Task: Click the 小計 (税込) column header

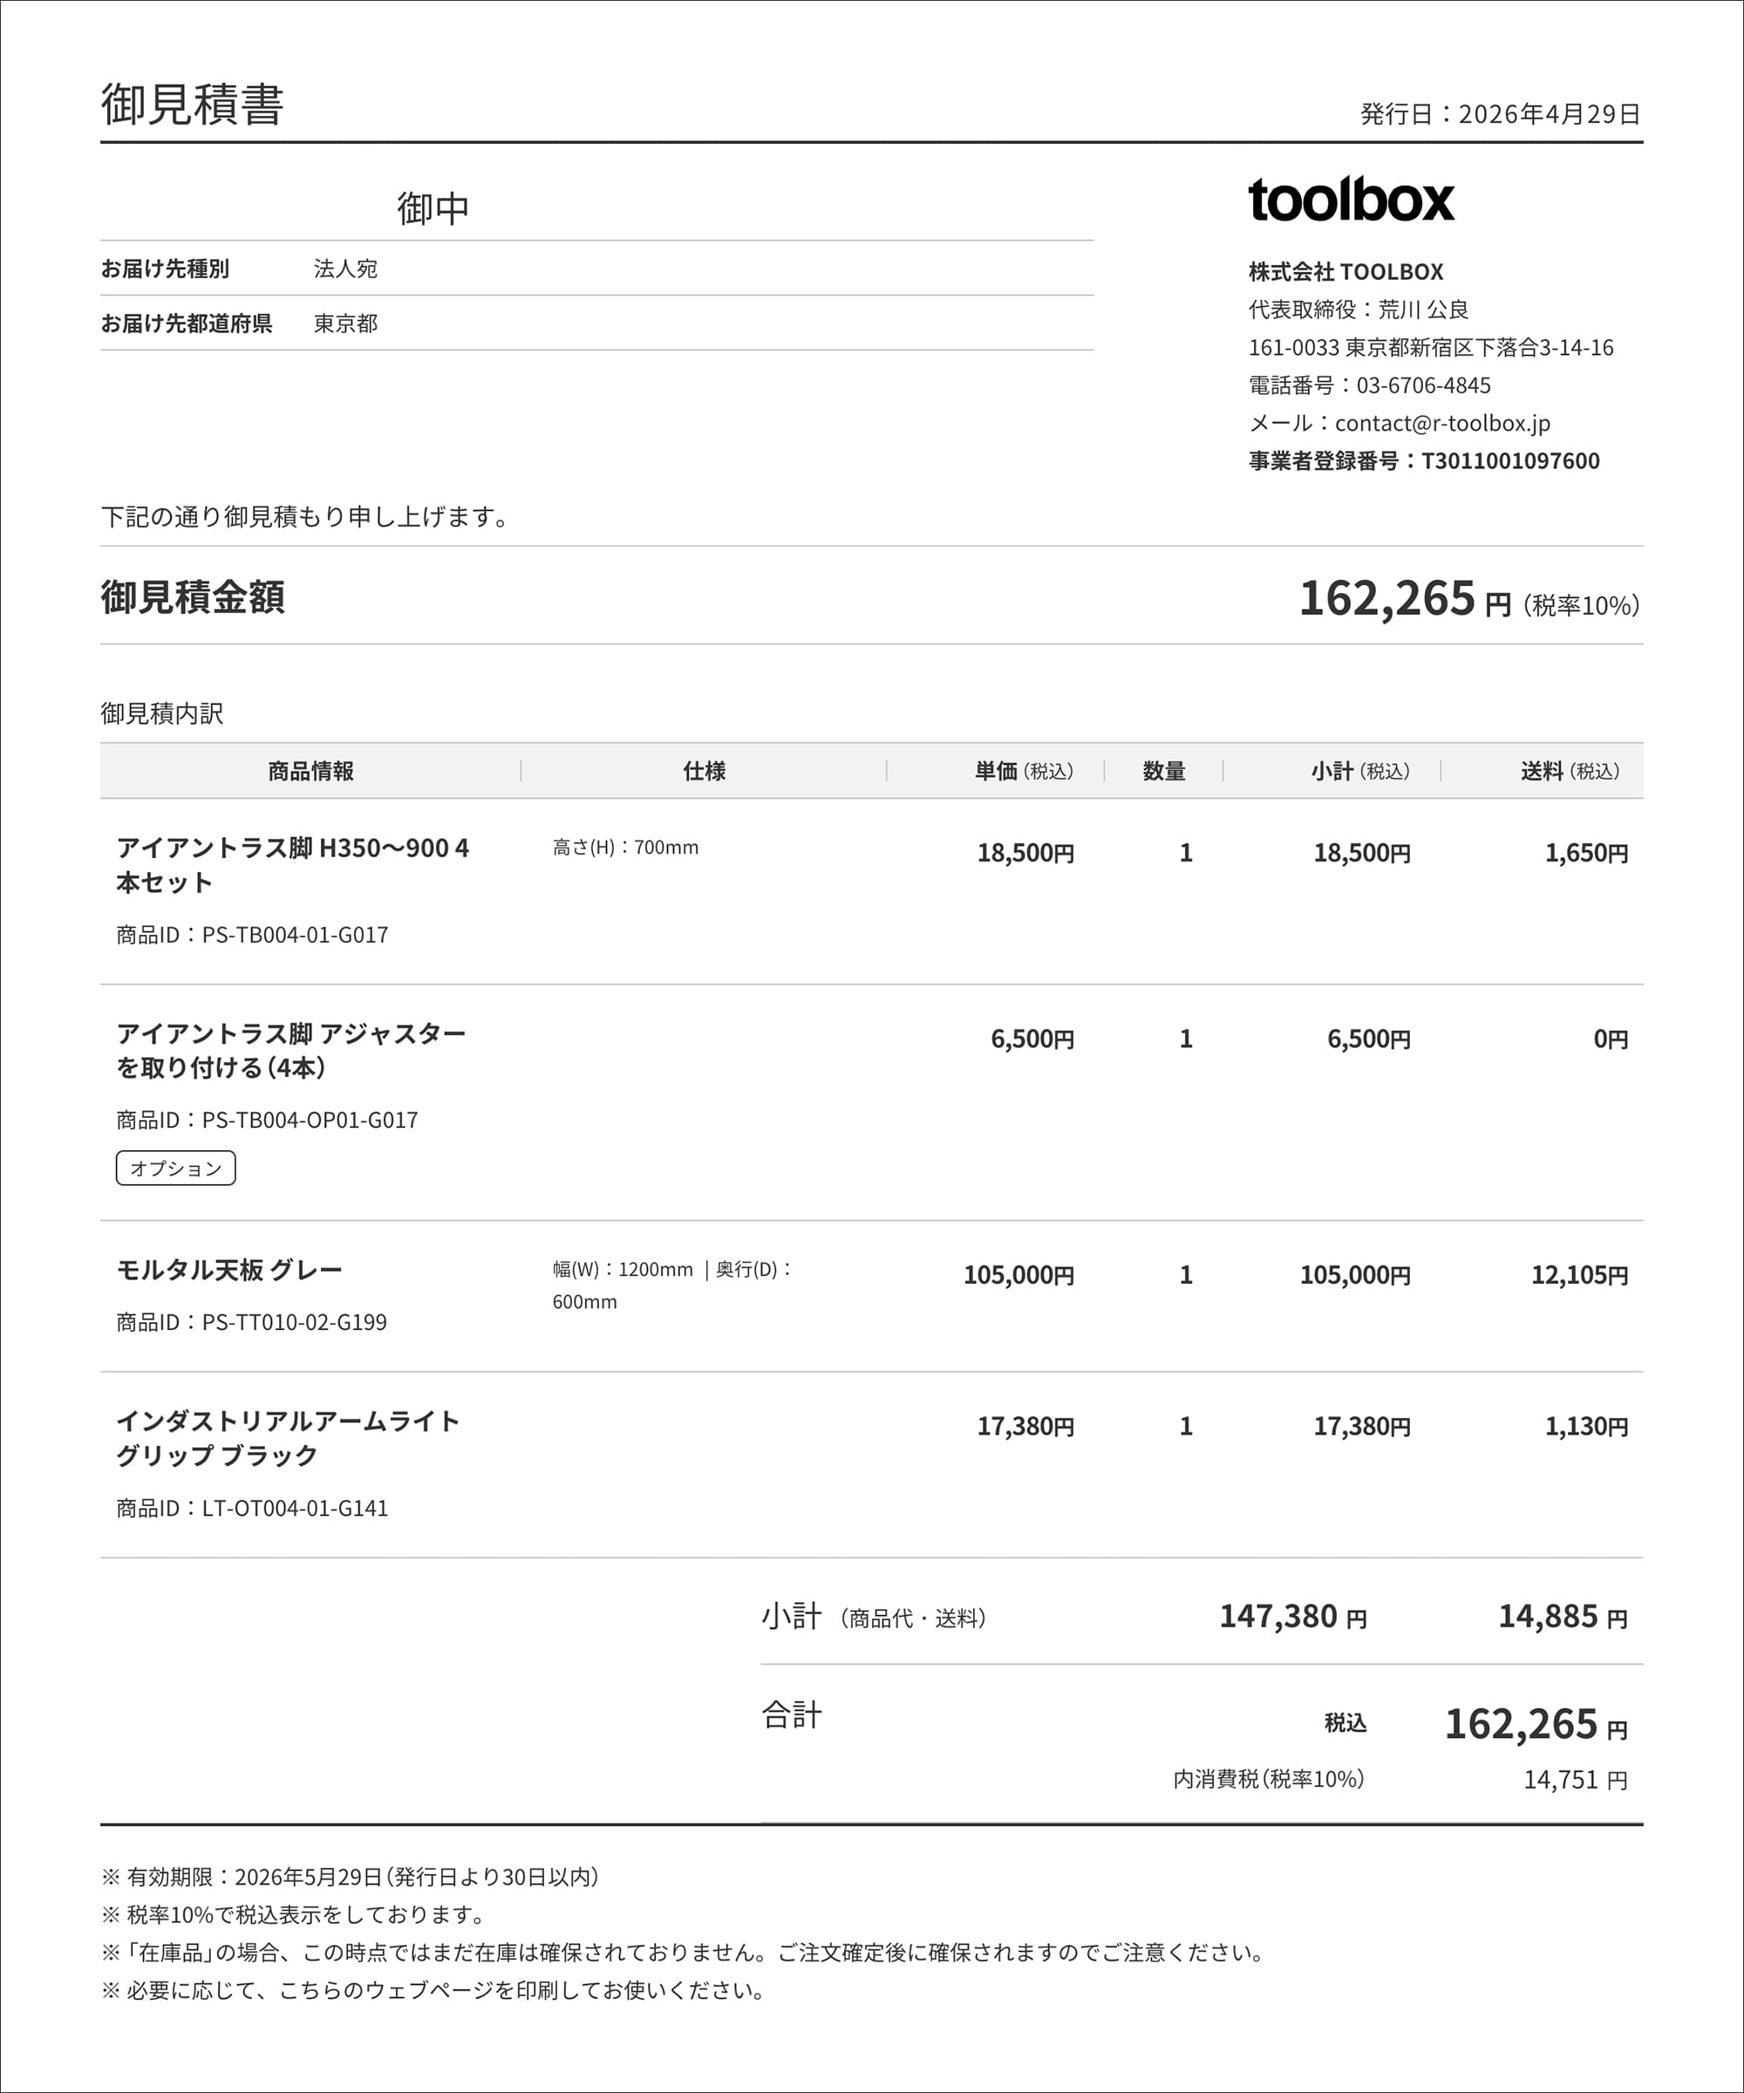Action: tap(1360, 770)
